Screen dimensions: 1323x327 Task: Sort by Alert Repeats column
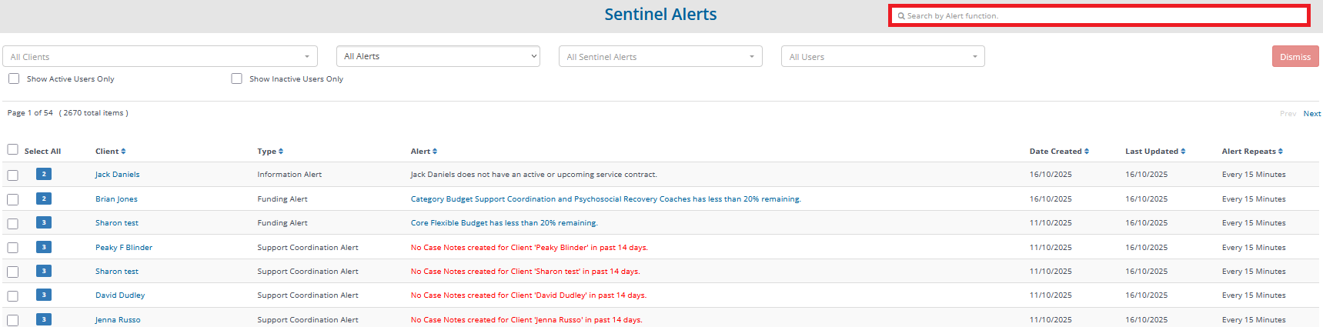(1281, 152)
